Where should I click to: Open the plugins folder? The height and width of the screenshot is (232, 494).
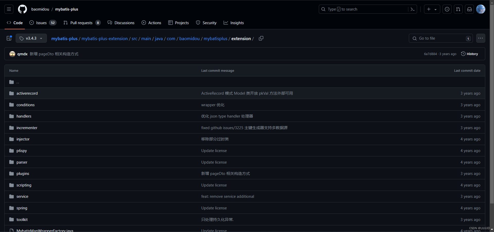pyautogui.click(x=23, y=173)
